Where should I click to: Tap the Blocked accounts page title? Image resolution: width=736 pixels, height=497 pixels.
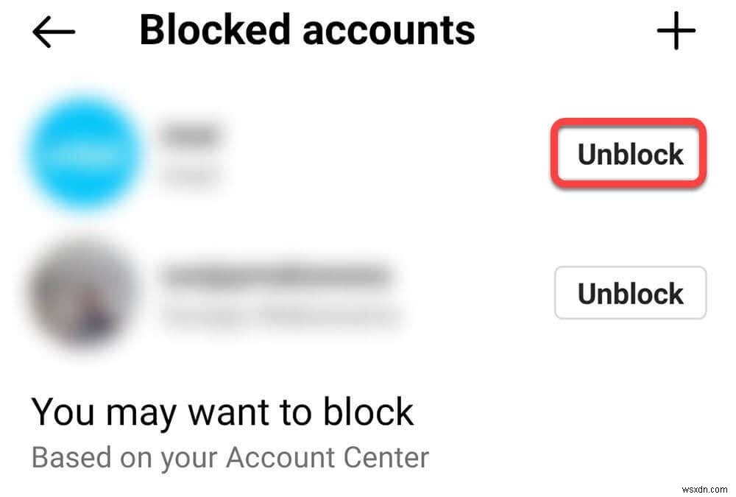[308, 30]
